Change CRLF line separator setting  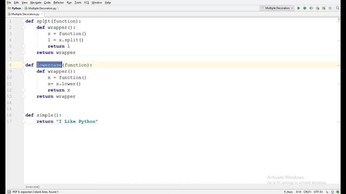[307, 192]
